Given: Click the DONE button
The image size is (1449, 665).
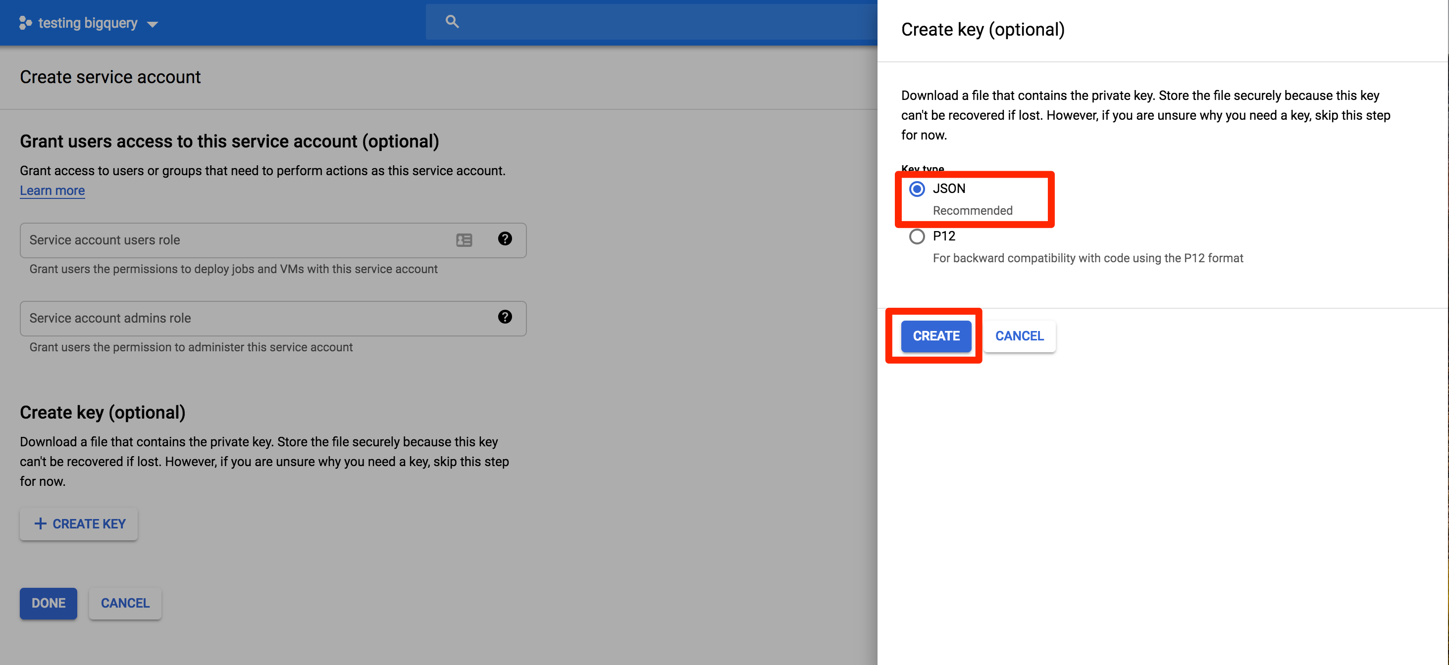Looking at the screenshot, I should pos(49,603).
